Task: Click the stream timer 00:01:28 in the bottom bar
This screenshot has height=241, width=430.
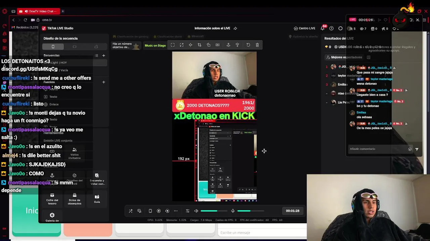Action: pyautogui.click(x=293, y=211)
